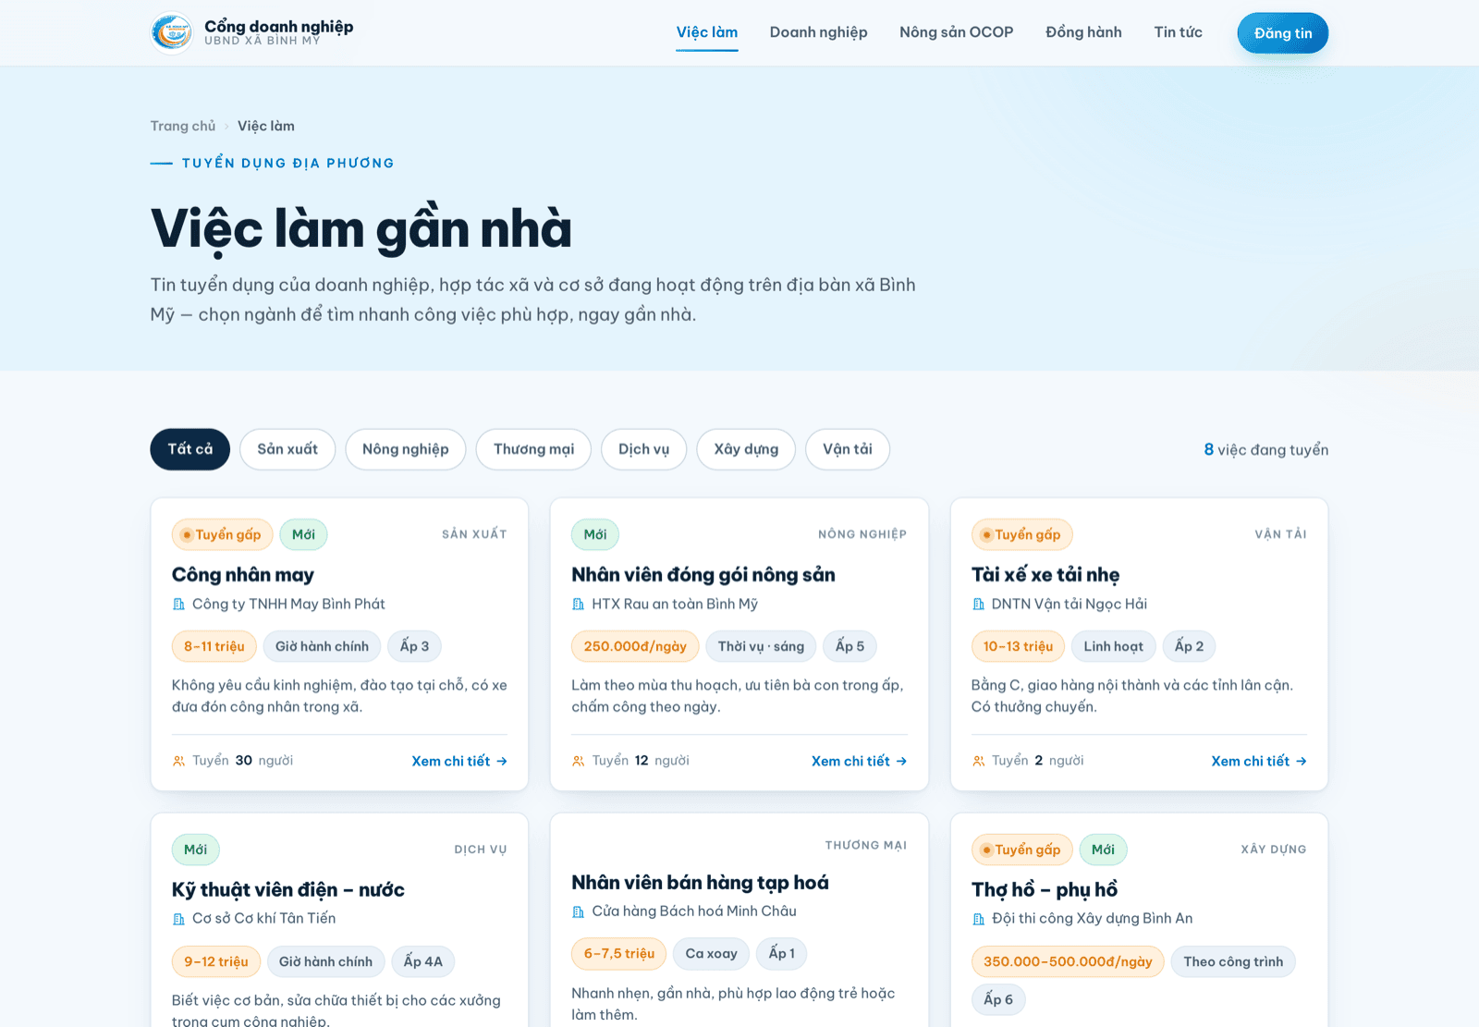
Task: Click Tuyển gấp badge on Tài xế xe tải nhẹ
Action: 1022,534
